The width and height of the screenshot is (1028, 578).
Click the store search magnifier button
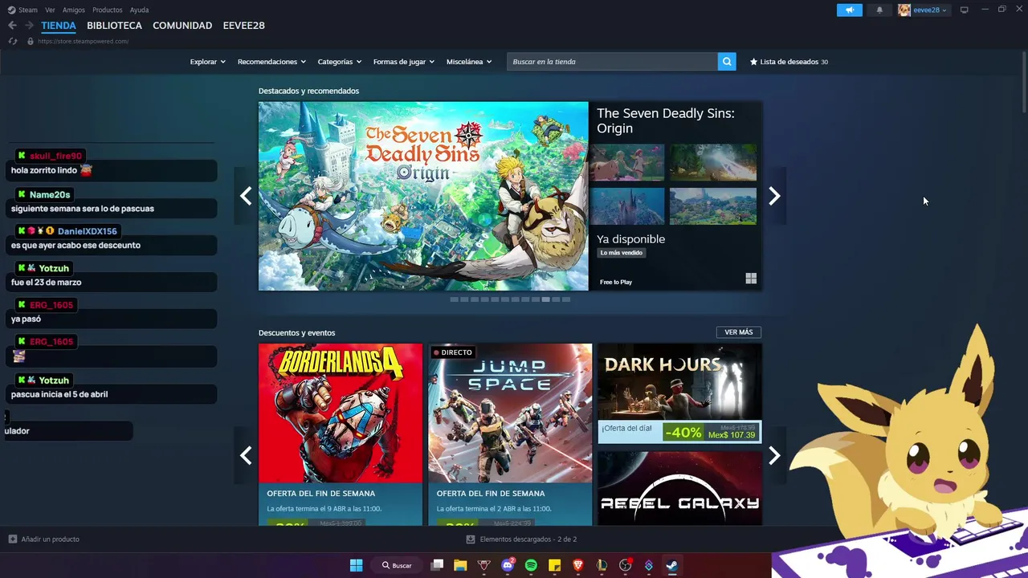(x=727, y=62)
